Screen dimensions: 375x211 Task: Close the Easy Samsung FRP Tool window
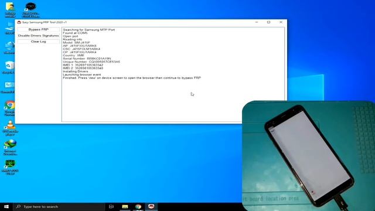pyautogui.click(x=281, y=22)
